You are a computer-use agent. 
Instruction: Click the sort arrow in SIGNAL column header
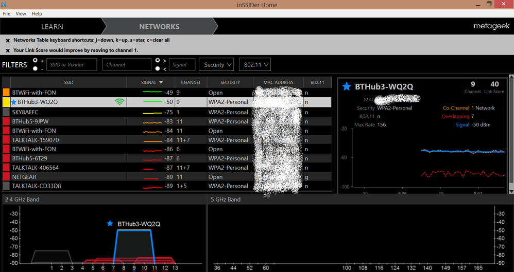click(161, 82)
